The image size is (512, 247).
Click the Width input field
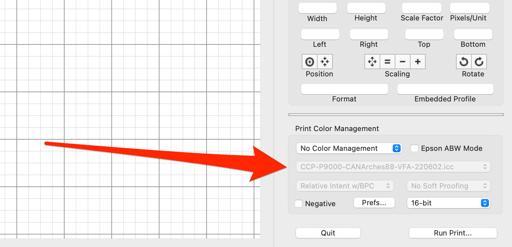[318, 8]
